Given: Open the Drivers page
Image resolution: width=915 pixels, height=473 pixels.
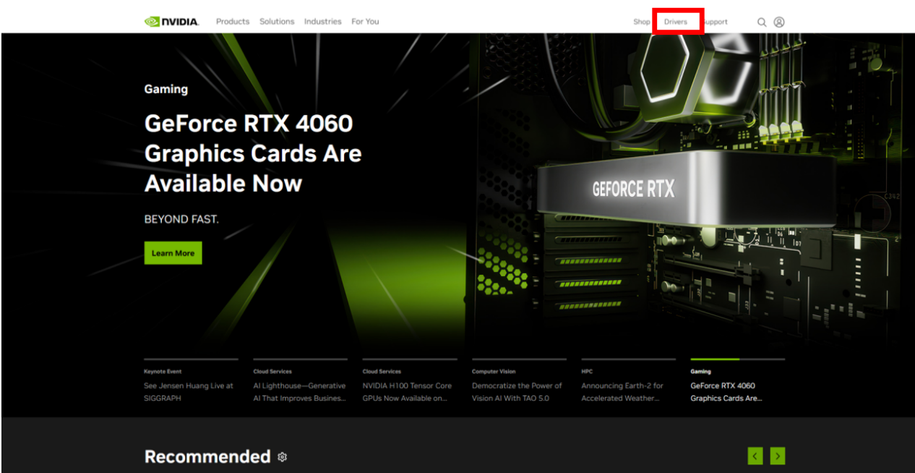Looking at the screenshot, I should (676, 22).
